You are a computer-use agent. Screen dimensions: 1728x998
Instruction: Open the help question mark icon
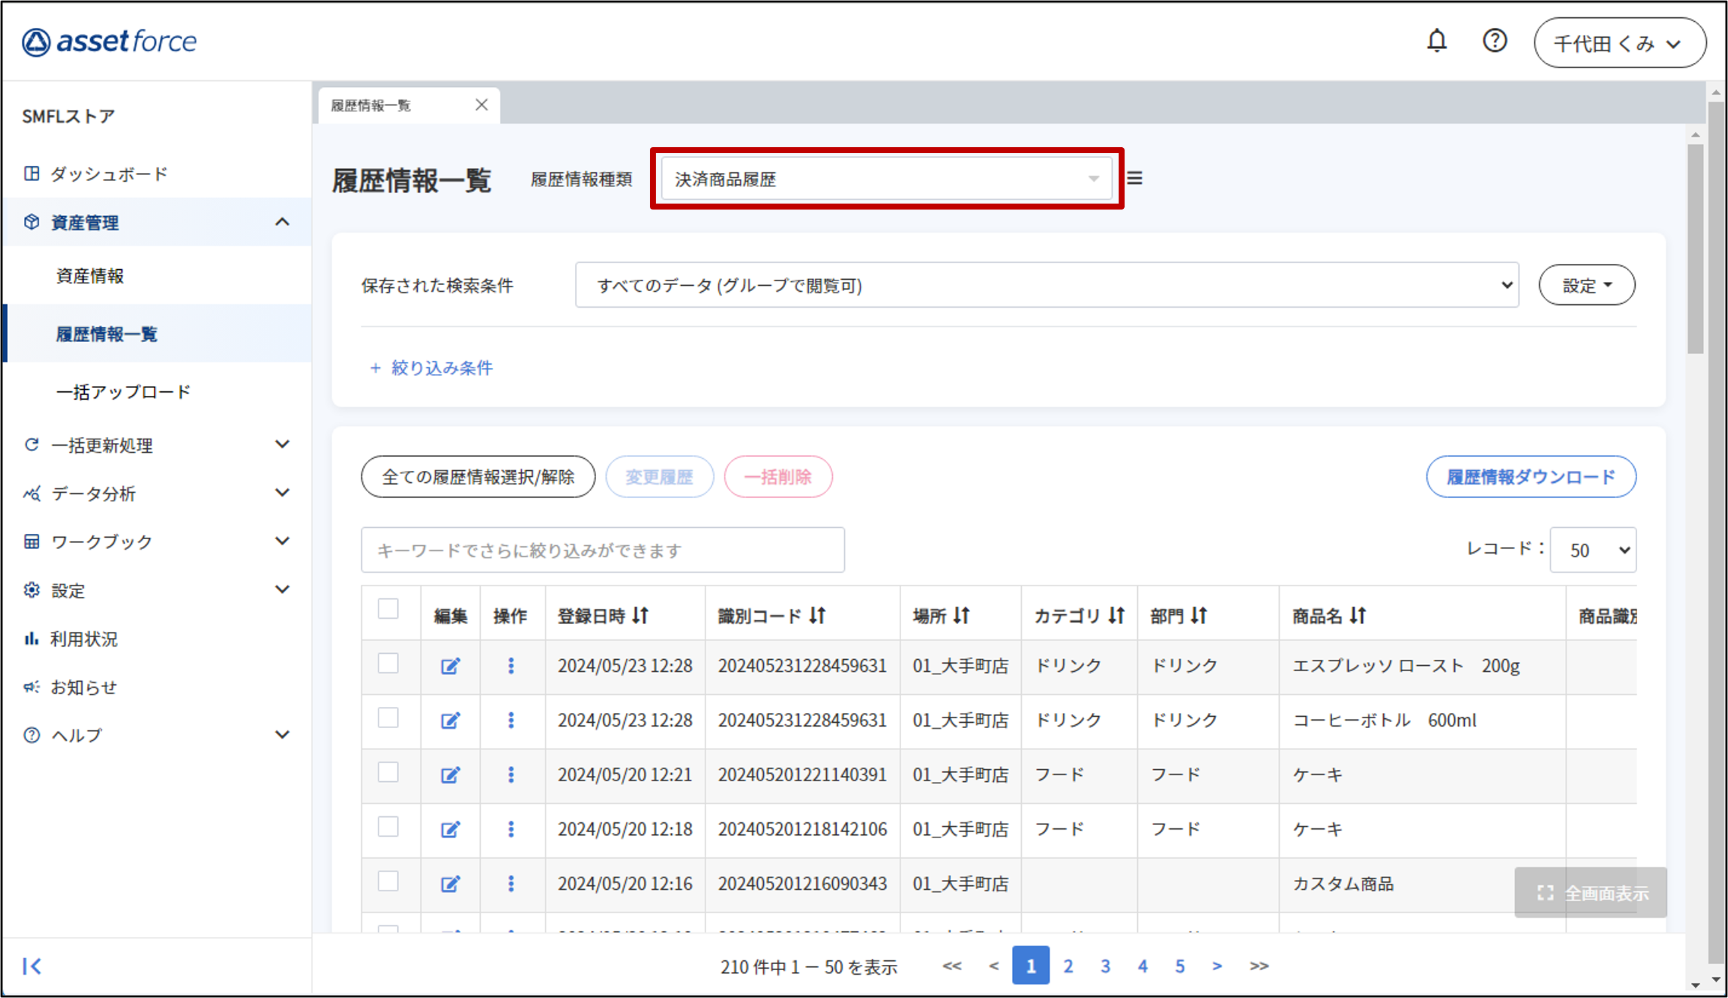coord(1495,41)
